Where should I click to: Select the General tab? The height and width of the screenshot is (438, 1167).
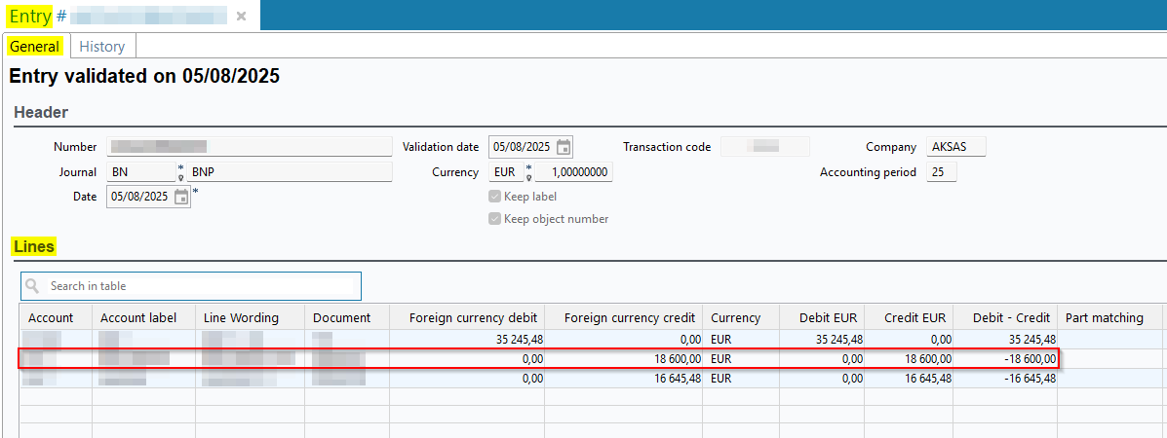click(35, 47)
